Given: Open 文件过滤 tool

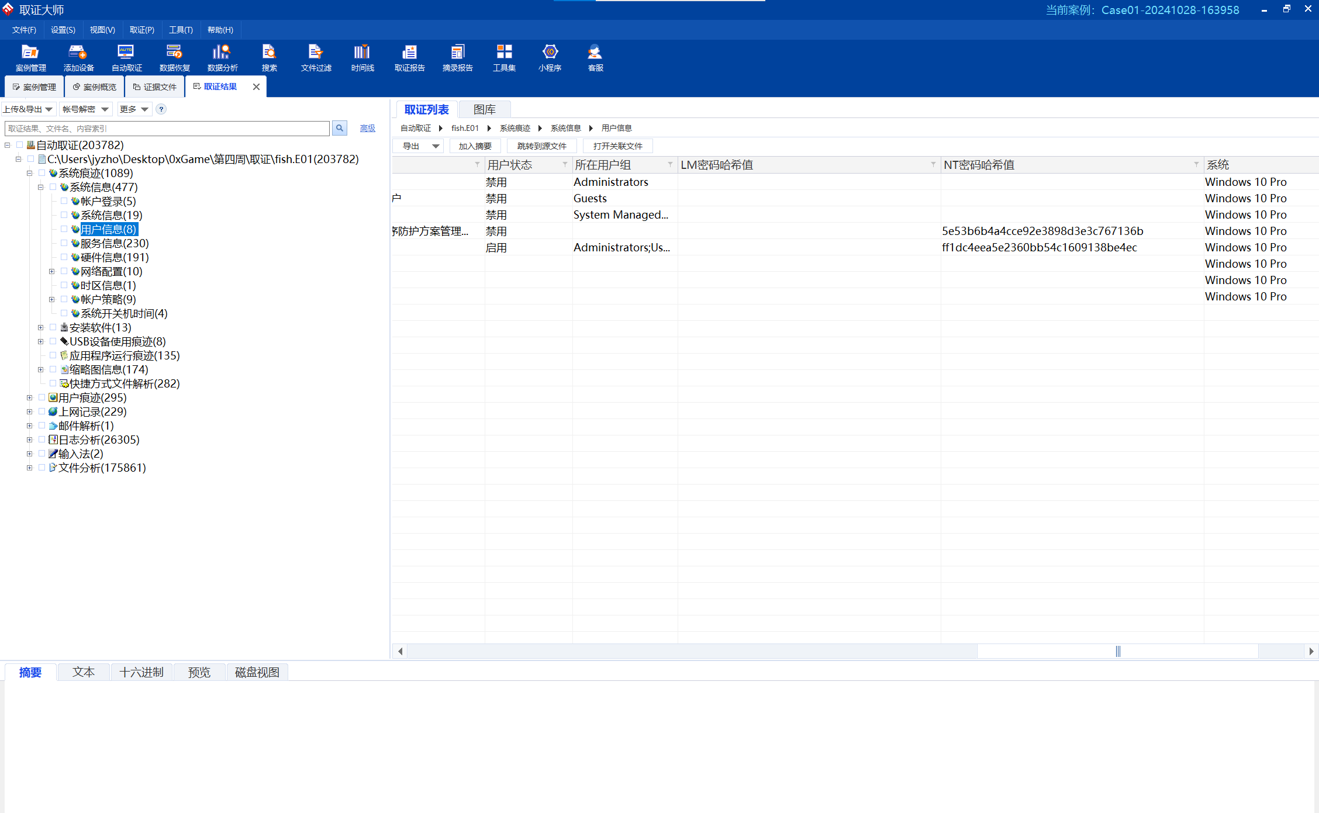Looking at the screenshot, I should (x=316, y=58).
